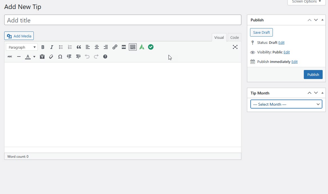This screenshot has width=328, height=194.
Task: Click the Save Draft button
Action: tap(261, 32)
